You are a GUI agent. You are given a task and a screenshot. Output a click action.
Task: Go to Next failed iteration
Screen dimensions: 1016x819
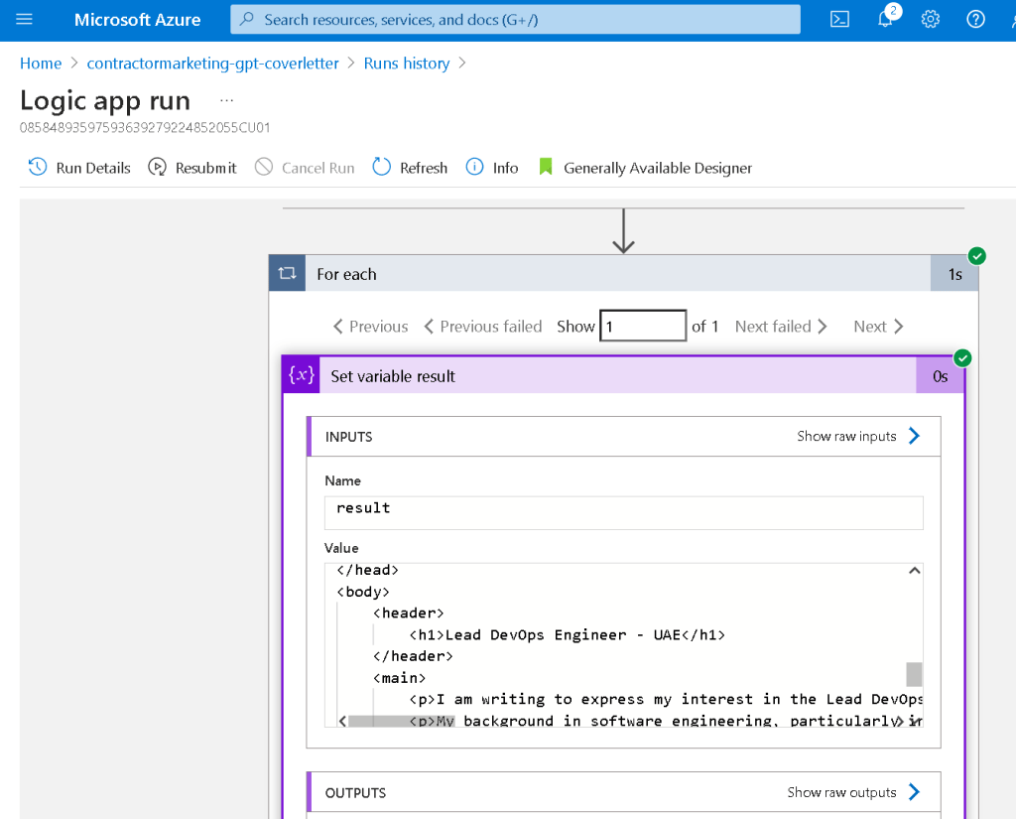(x=781, y=327)
